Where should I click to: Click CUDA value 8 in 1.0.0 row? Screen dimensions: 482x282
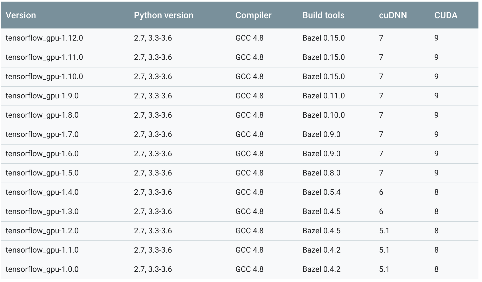click(x=436, y=269)
